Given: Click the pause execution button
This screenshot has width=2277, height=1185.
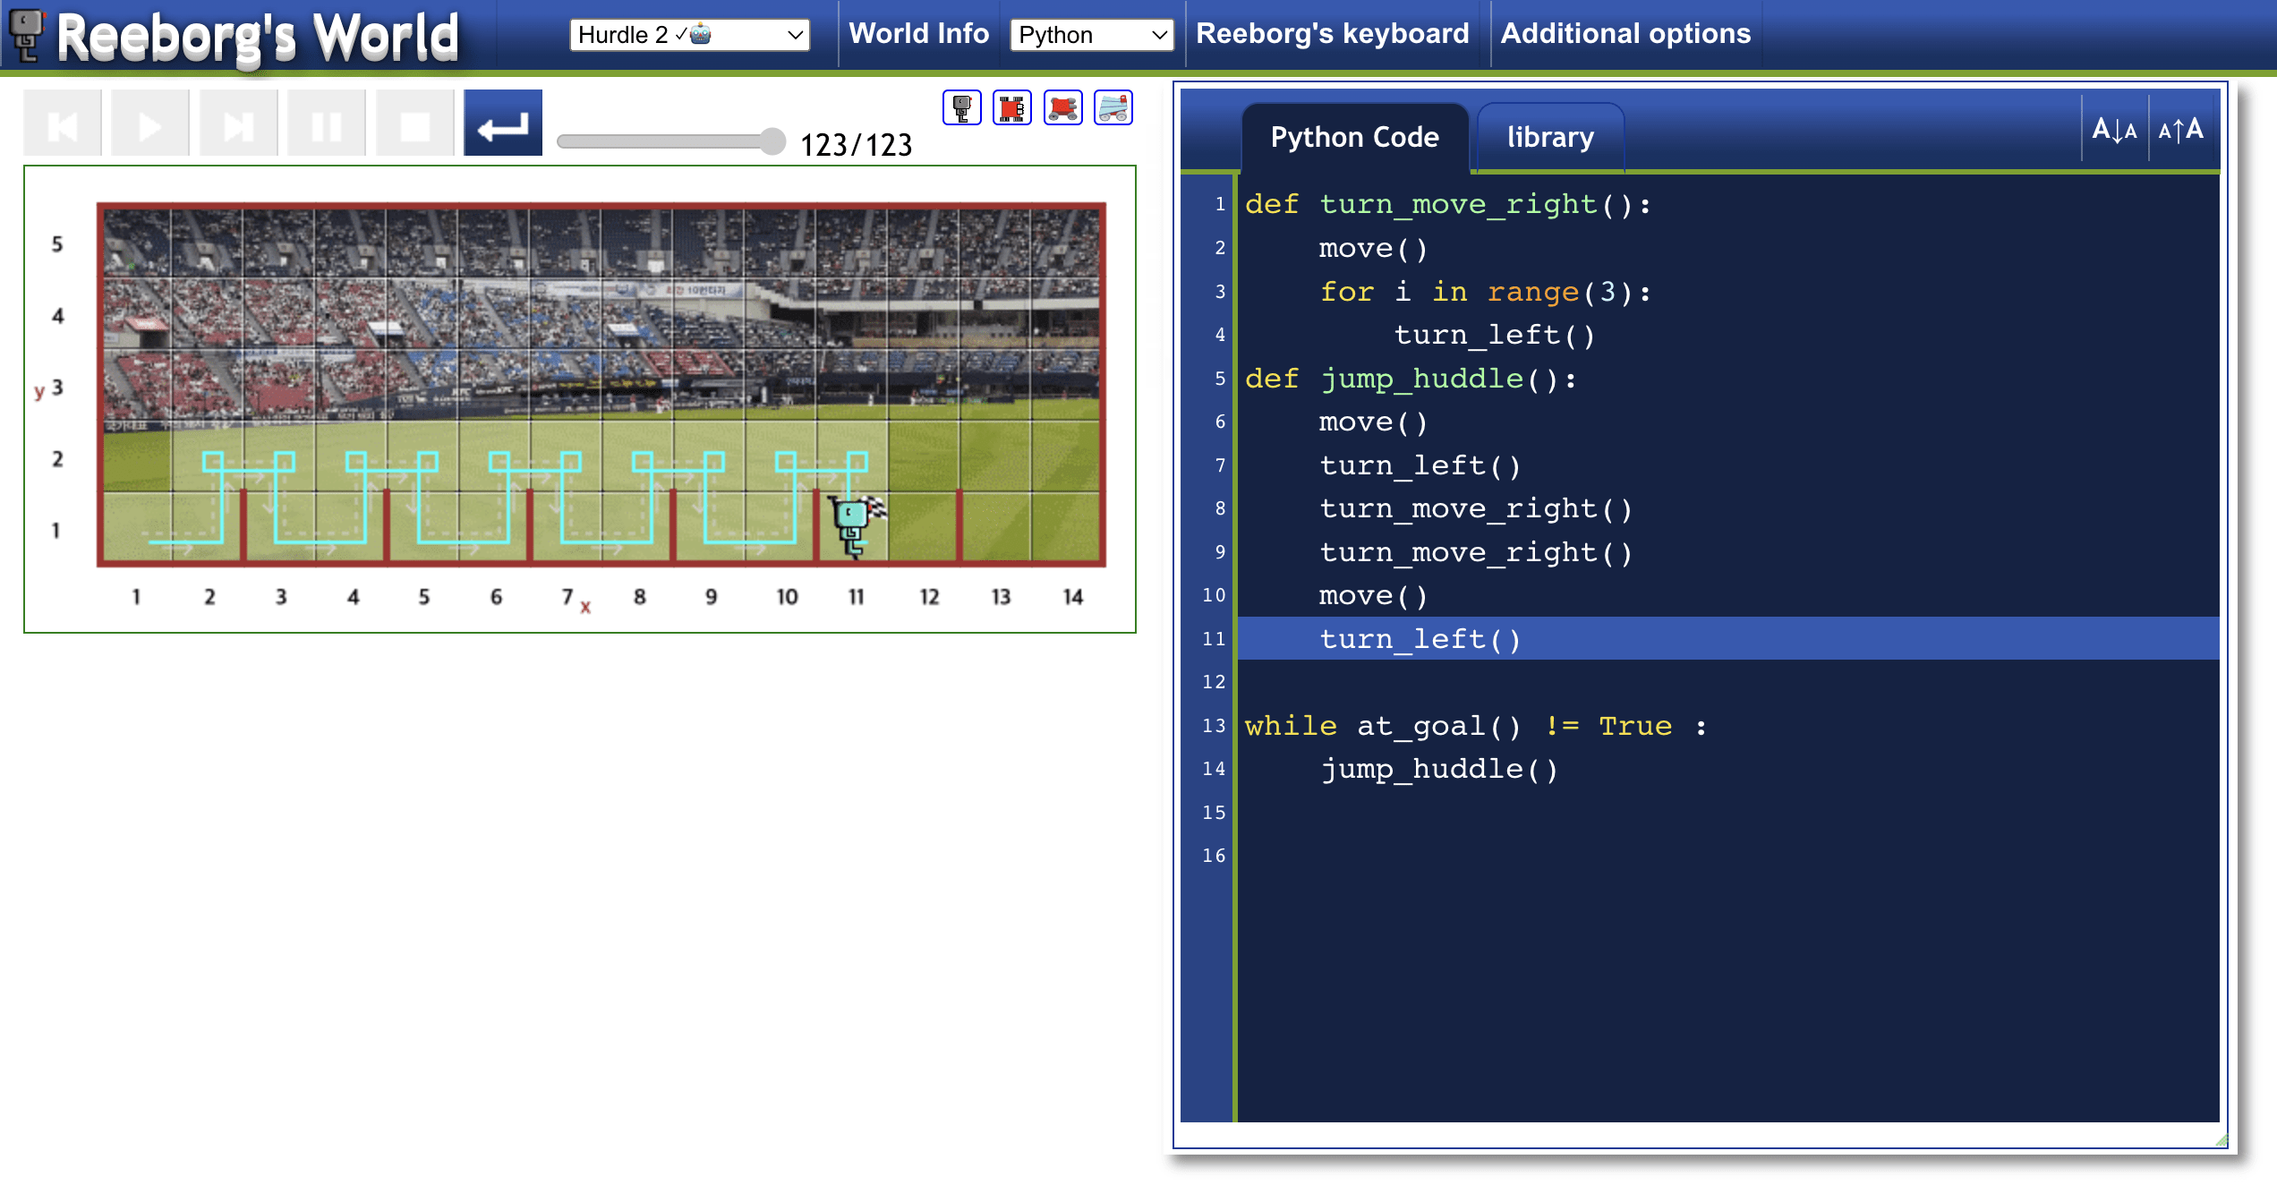Looking at the screenshot, I should coord(326,124).
